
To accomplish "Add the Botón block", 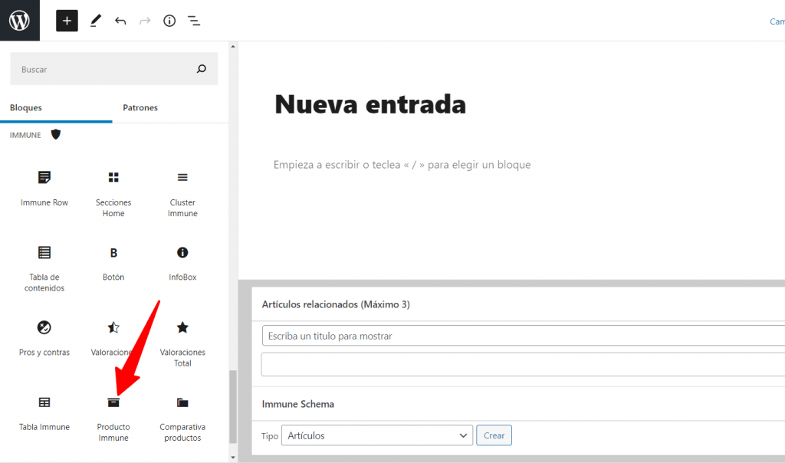I will tap(113, 262).
